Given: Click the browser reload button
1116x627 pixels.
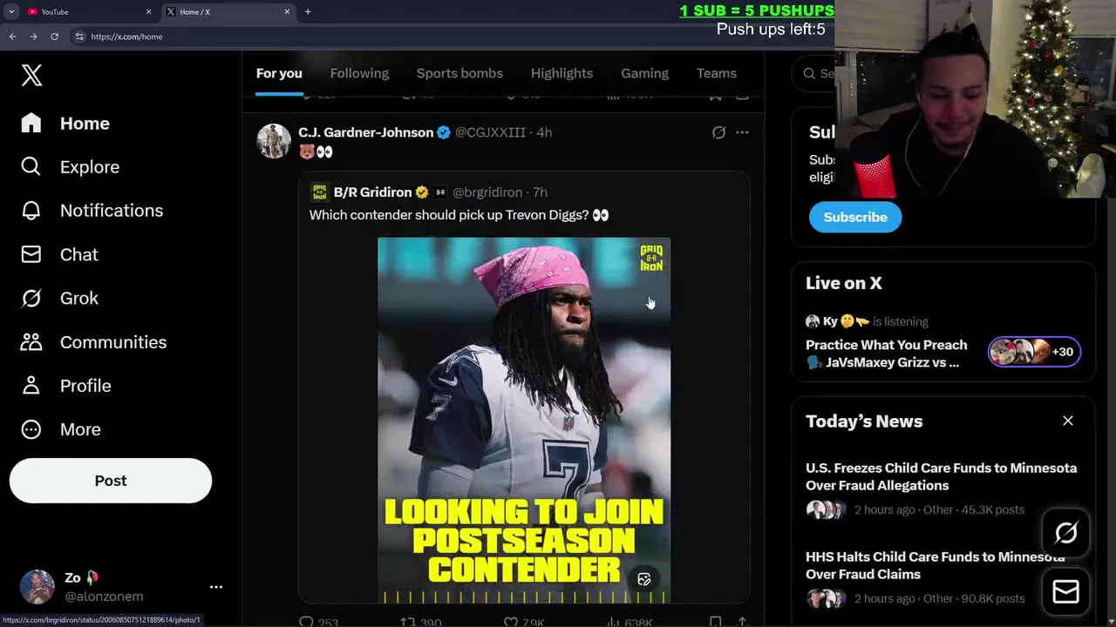Looking at the screenshot, I should [54, 37].
